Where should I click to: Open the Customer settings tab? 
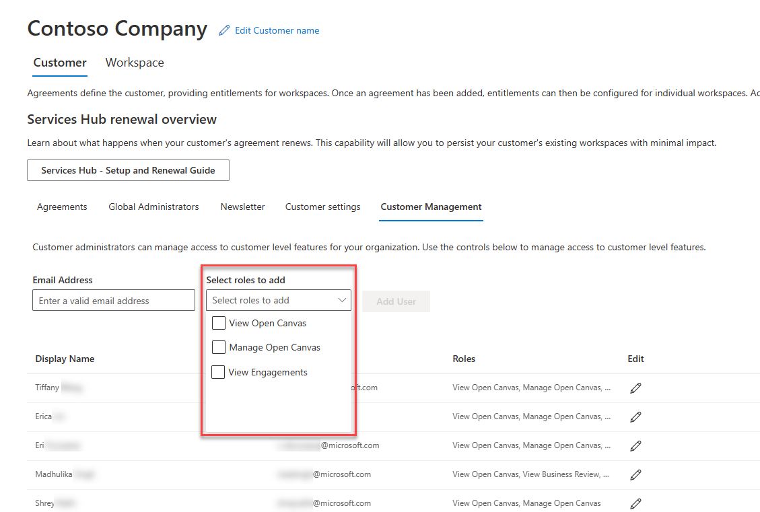pyautogui.click(x=323, y=207)
